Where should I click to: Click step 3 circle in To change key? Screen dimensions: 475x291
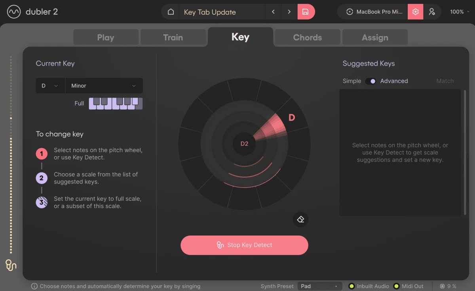pos(42,202)
